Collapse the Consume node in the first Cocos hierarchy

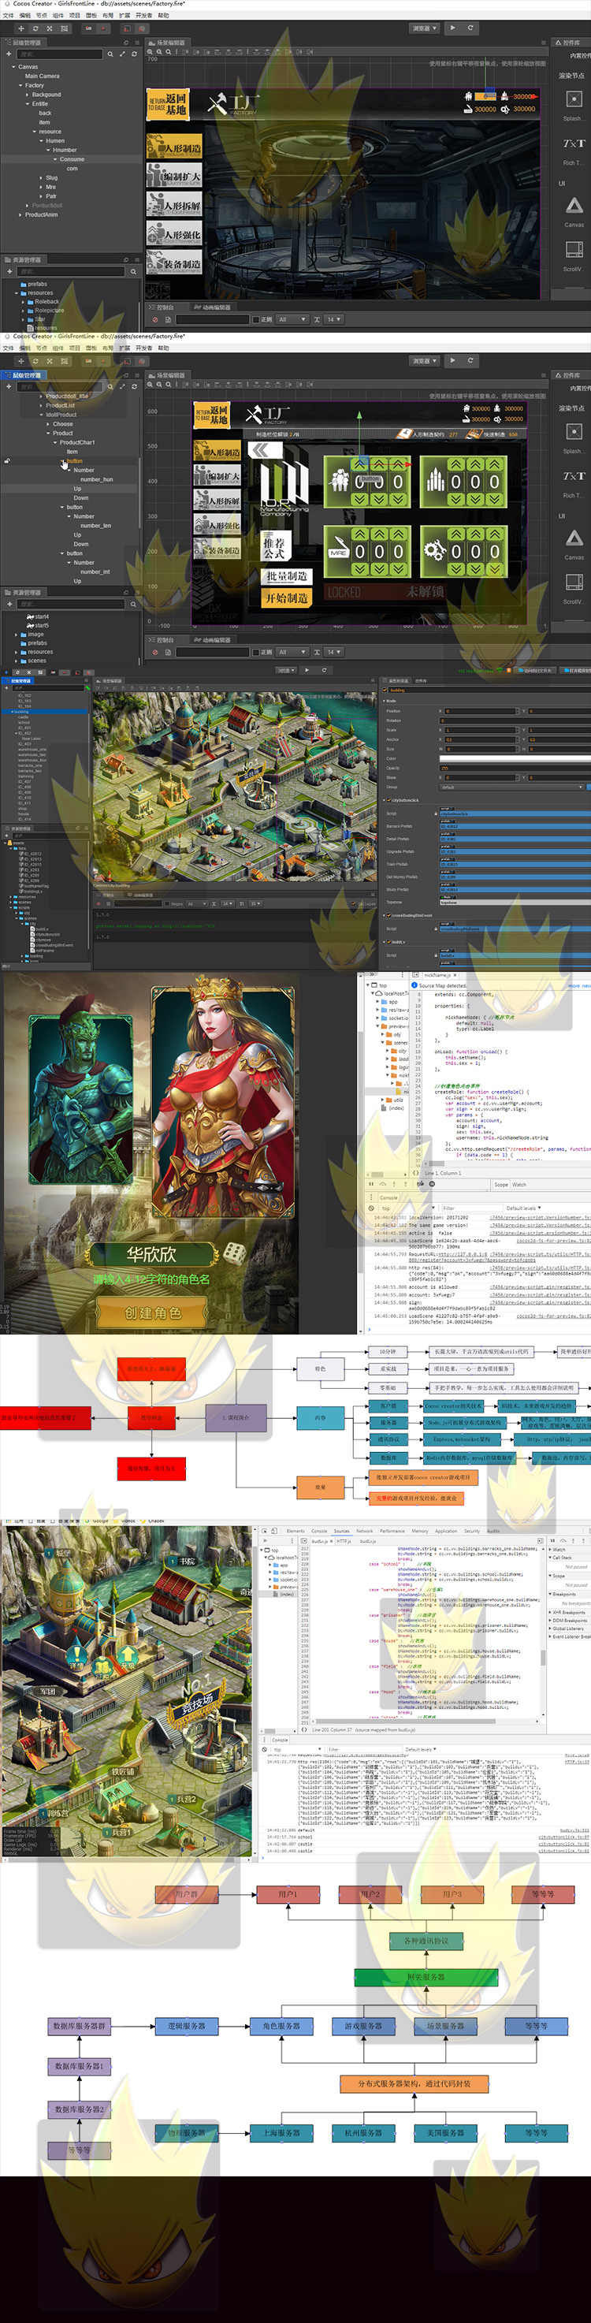pyautogui.click(x=56, y=158)
